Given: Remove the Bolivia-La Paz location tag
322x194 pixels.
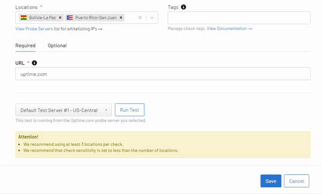Looking at the screenshot, I should [x=60, y=18].
